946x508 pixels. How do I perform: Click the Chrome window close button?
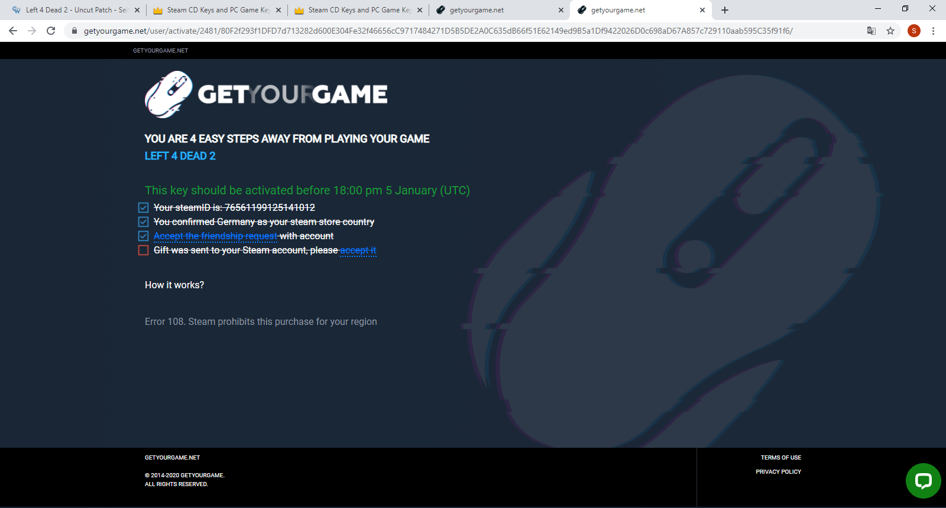click(932, 9)
